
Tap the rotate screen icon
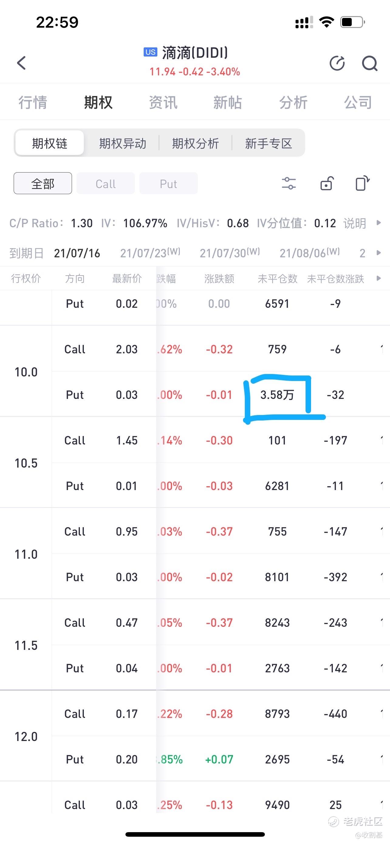[x=362, y=184]
